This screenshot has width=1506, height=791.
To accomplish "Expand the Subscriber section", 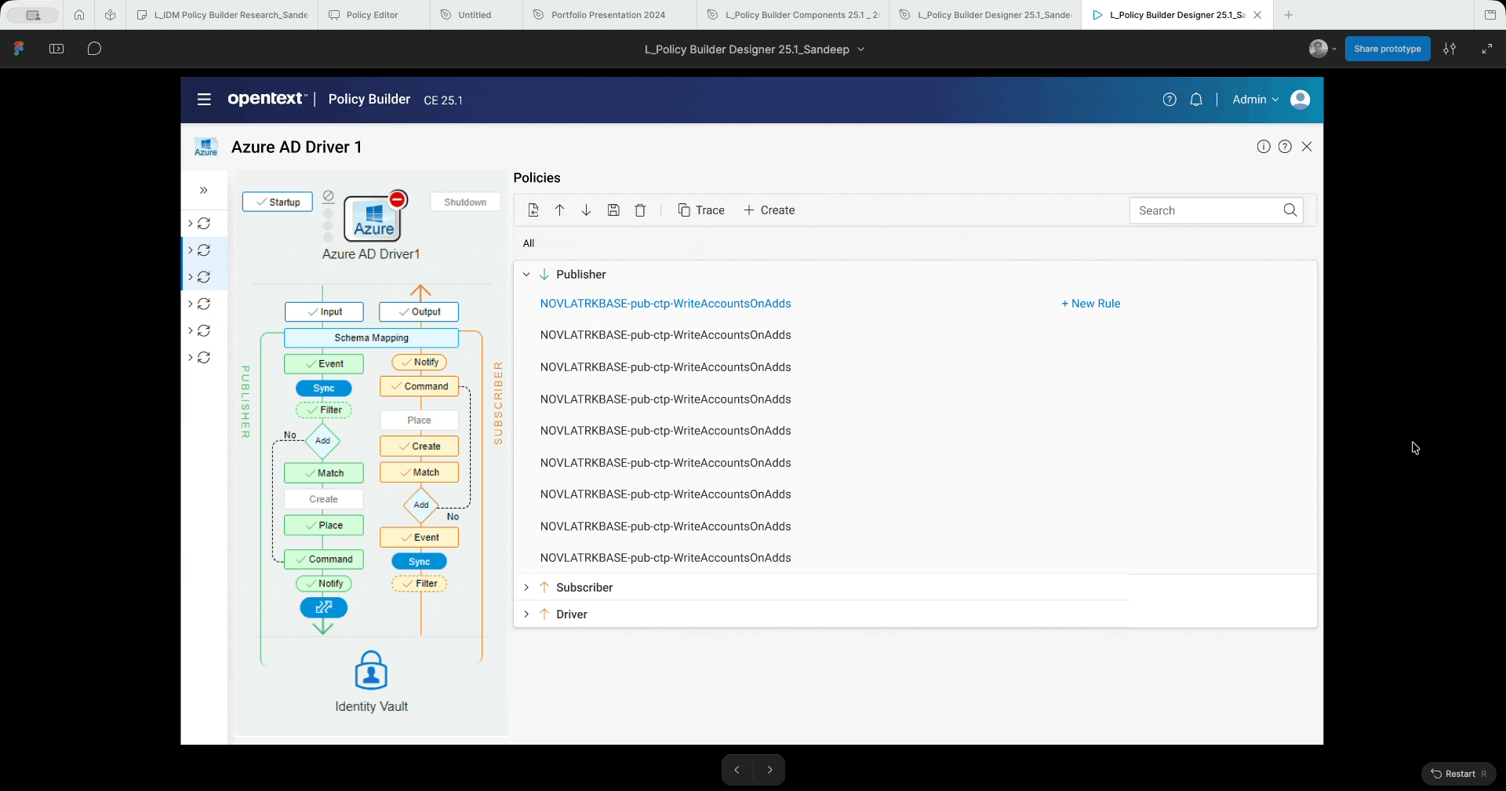I will point(526,588).
